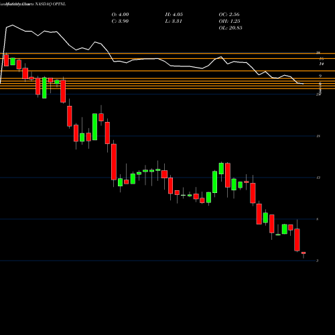Select the open value O: 4.00

(120, 15)
